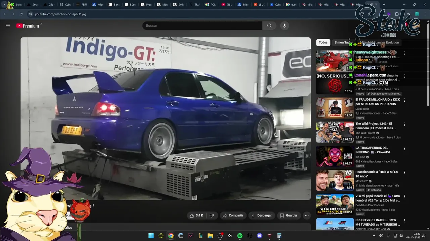
Task: Go back in browser history
Action: tap(5, 14)
